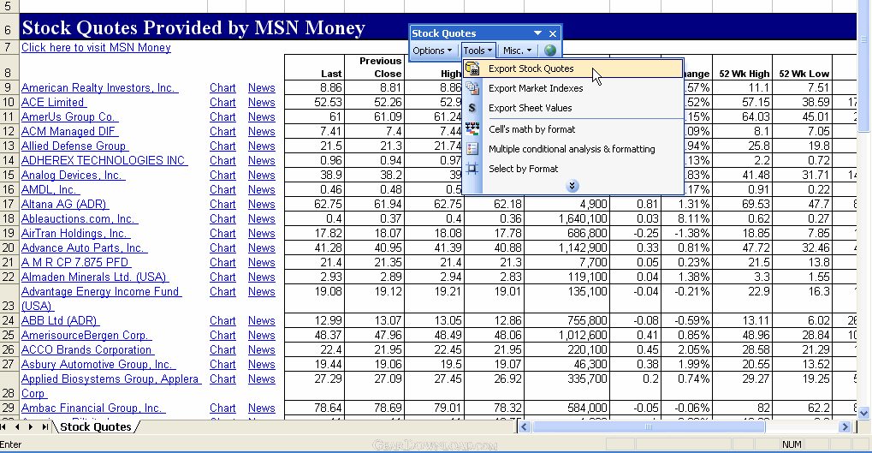
Task: Select the Last price cell 78.64
Action: coord(314,408)
